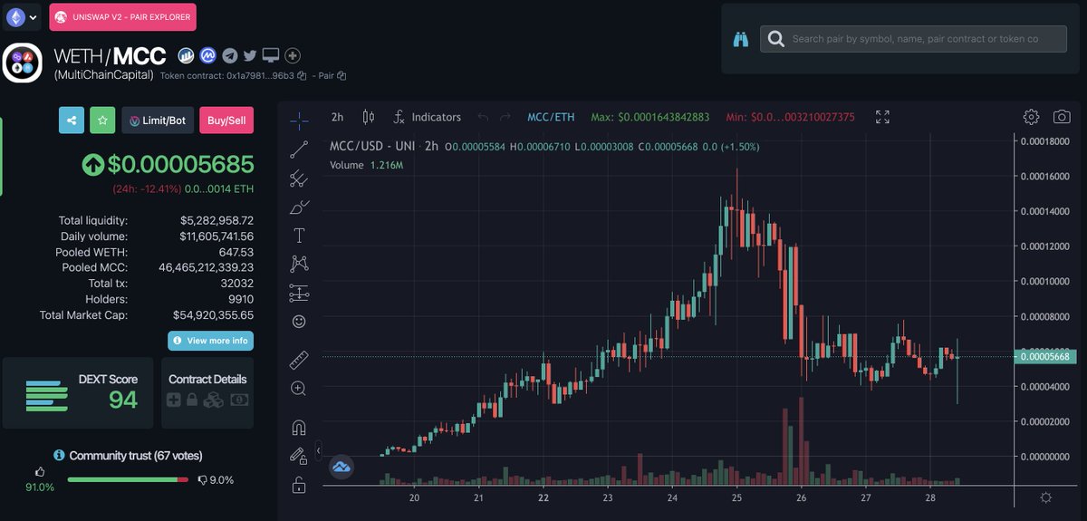This screenshot has width=1087, height=521.
Task: Click Community trust info icon
Action: coord(59,456)
